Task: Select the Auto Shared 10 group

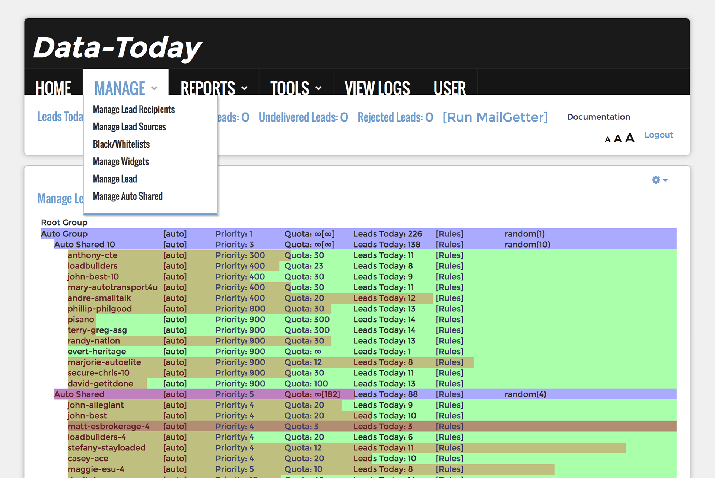Action: [x=85, y=245]
